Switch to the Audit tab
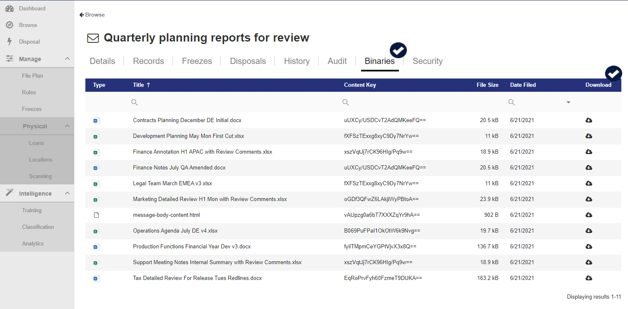 (337, 61)
